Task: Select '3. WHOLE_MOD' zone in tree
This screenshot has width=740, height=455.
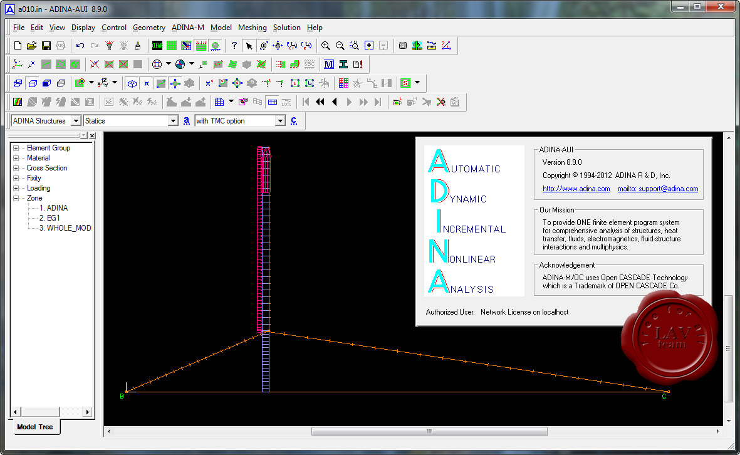Action: pyautogui.click(x=65, y=228)
